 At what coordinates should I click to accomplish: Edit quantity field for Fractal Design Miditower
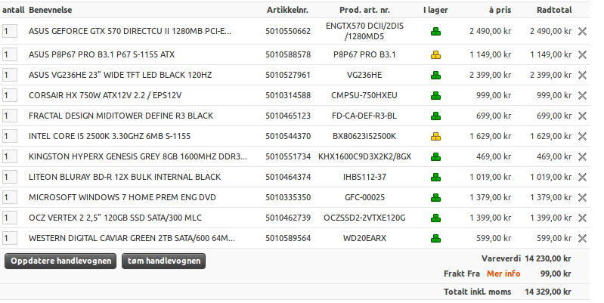[x=10, y=116]
